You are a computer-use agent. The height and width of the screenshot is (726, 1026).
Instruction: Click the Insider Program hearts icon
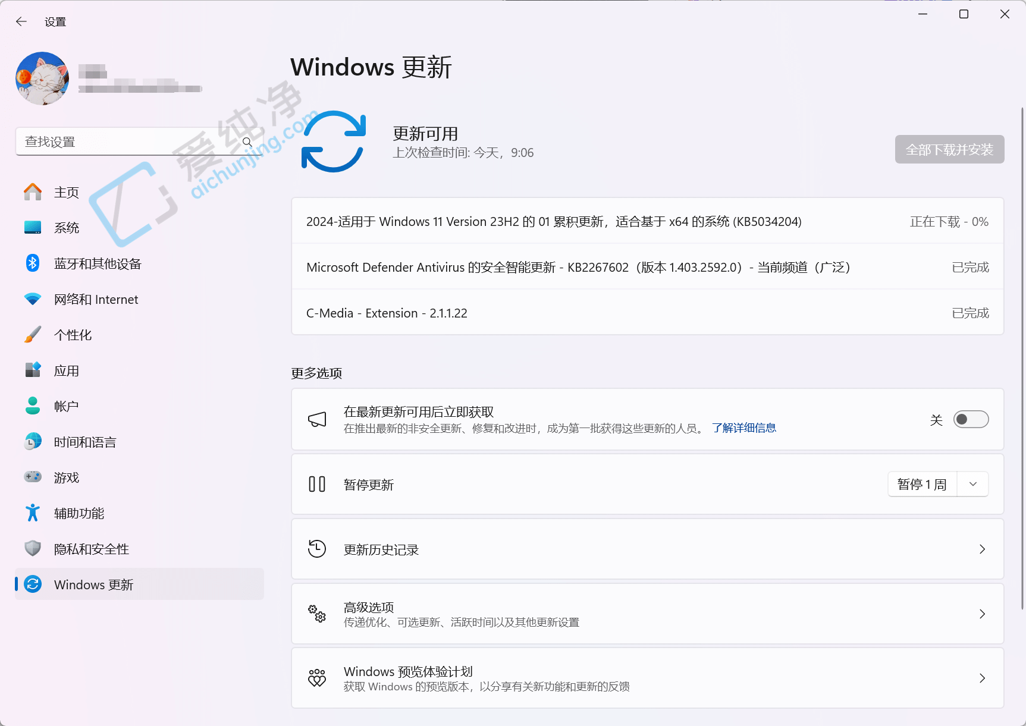317,678
